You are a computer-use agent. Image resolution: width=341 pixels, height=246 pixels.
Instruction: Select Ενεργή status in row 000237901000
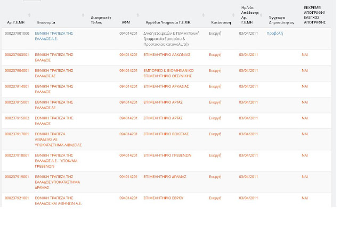(x=215, y=33)
